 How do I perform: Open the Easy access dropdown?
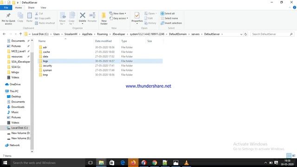(x=119, y=19)
